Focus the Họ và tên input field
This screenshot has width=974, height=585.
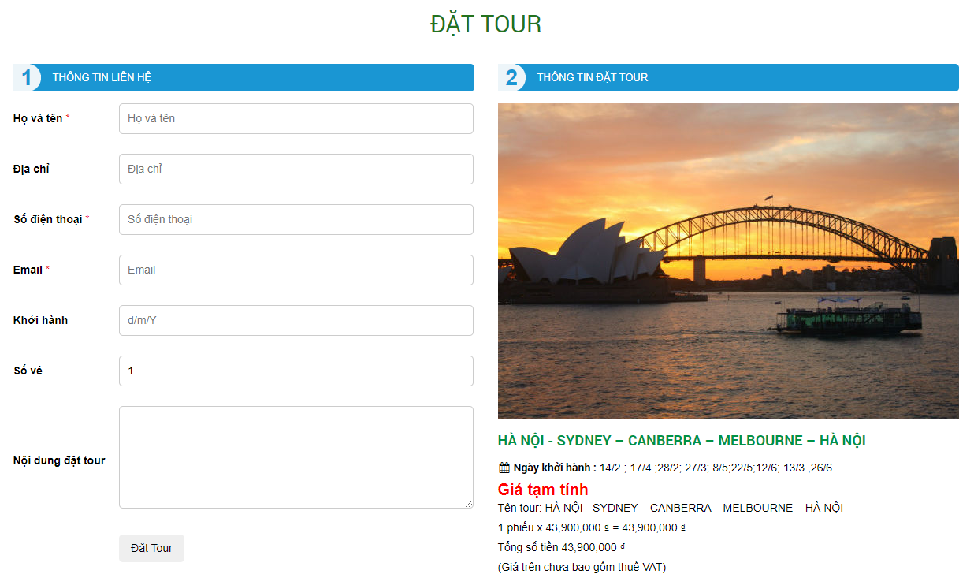[296, 118]
